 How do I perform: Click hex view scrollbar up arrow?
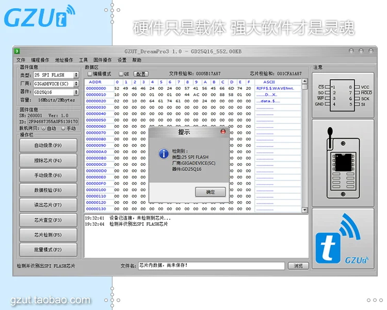[305, 81]
